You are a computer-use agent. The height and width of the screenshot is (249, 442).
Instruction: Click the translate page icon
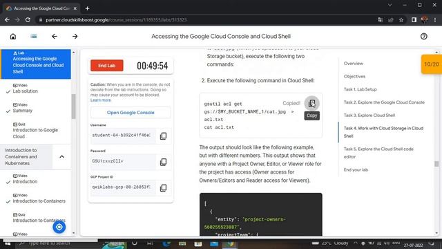(x=381, y=20)
